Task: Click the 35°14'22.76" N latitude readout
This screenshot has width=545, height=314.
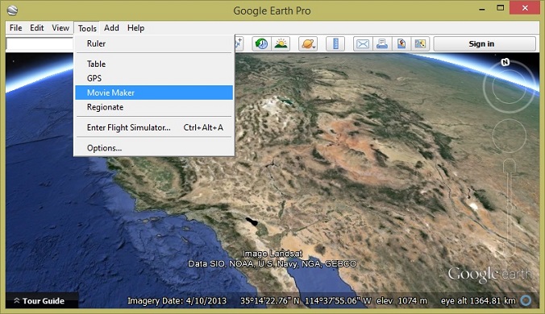Action: pos(270,301)
